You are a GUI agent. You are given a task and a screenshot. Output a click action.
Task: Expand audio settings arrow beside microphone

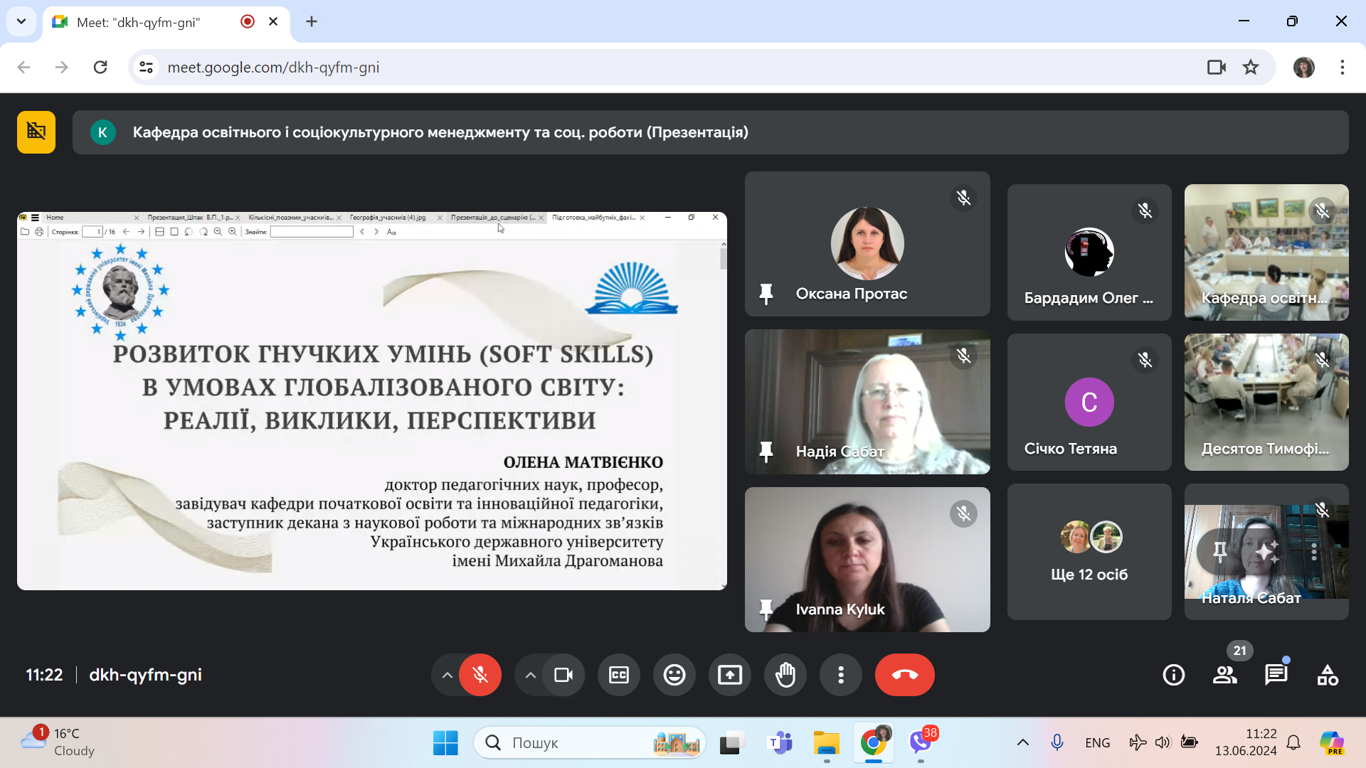tap(447, 675)
